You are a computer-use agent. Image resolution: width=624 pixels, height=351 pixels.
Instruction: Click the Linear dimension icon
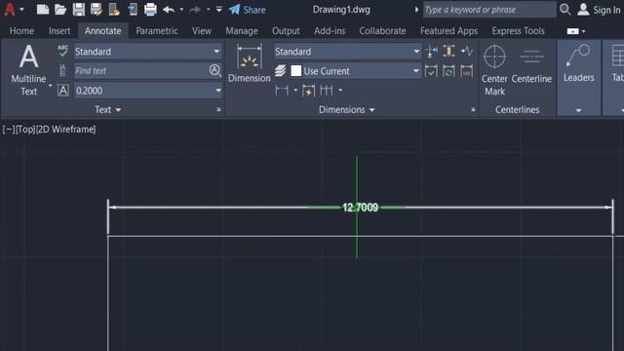282,91
